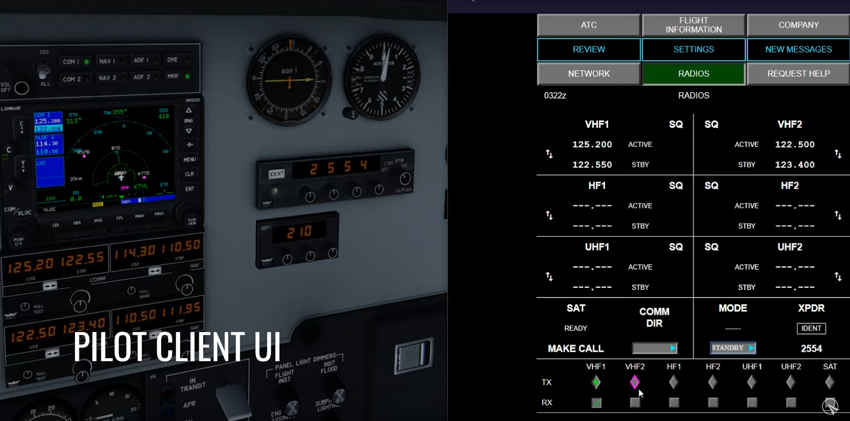The width and height of the screenshot is (850, 421).
Task: Enable UHF1 RX checkbox
Action: pos(752,402)
